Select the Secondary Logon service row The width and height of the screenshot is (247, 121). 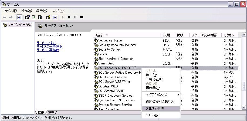(x=165, y=40)
